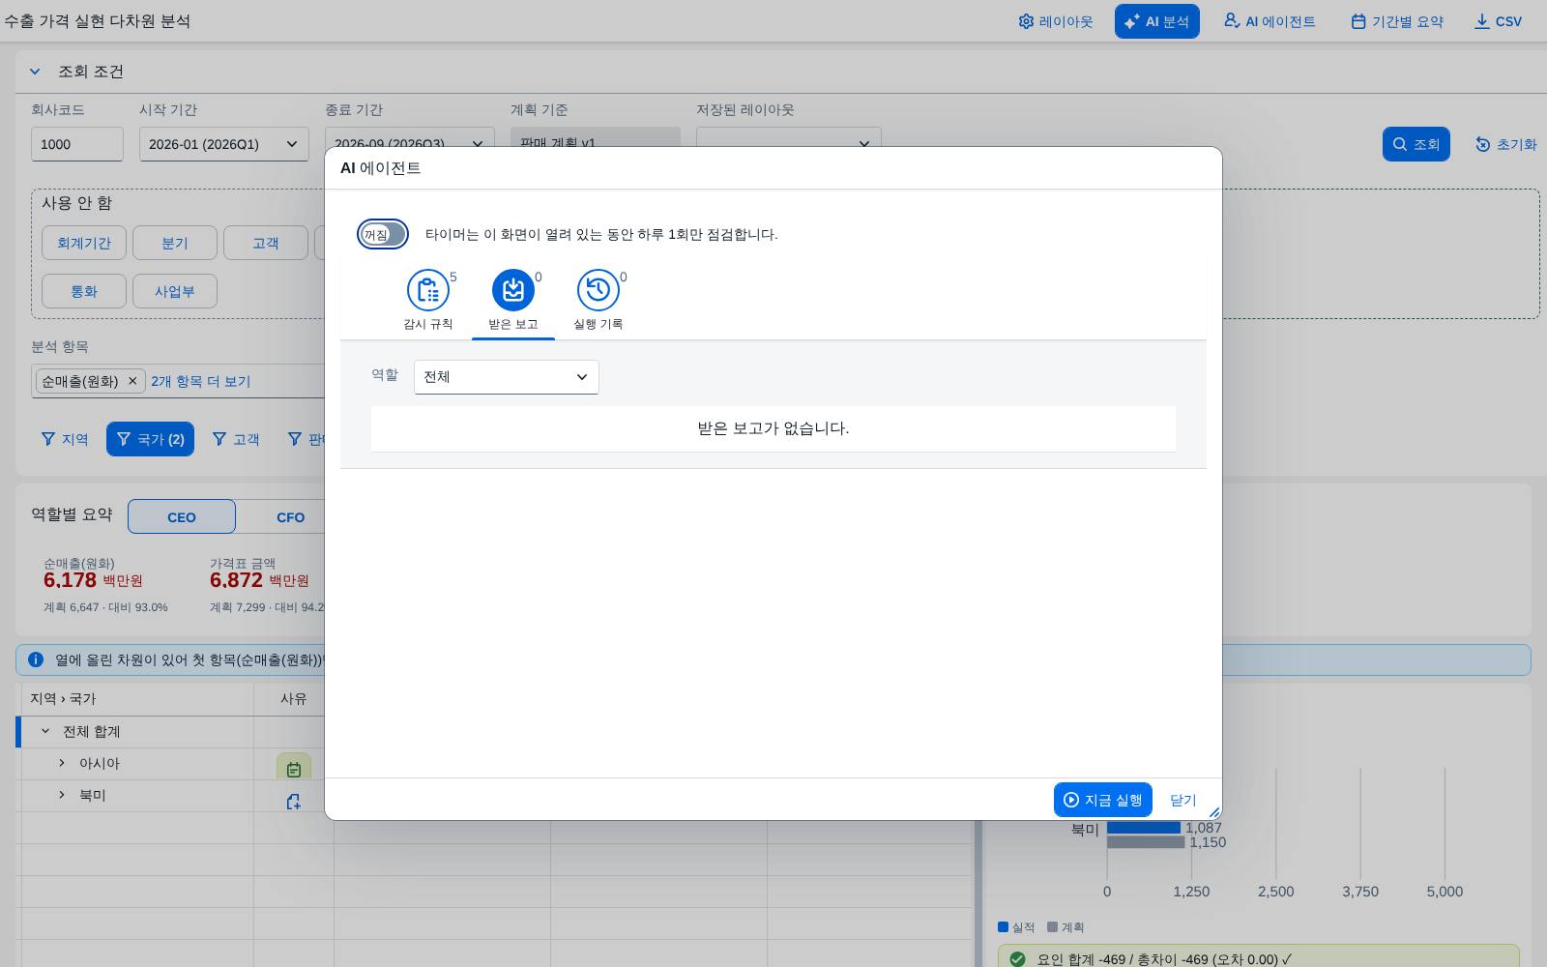Click the 2개 항목 더 보기 link
The image size is (1547, 967).
pos(200,381)
